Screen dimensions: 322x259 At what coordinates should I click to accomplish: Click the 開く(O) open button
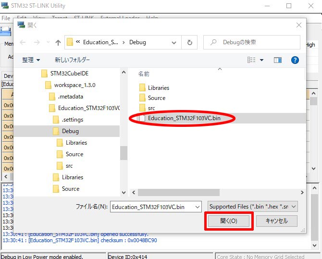coord(229,221)
